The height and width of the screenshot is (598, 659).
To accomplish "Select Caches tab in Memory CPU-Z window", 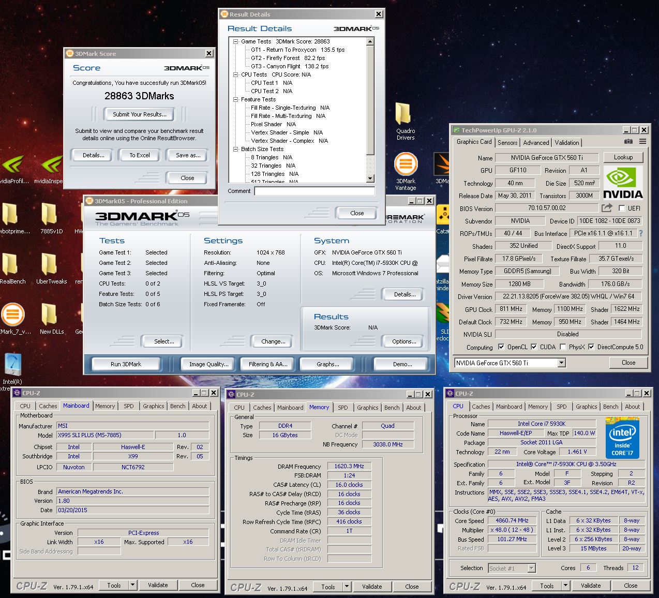I will click(x=262, y=408).
